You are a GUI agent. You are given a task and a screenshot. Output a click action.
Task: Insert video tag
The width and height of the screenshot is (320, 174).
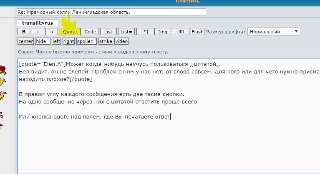point(121,41)
